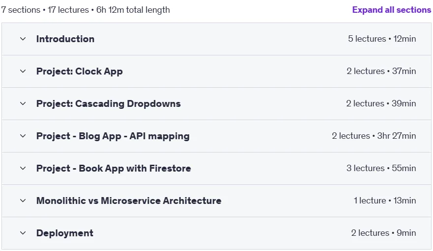The width and height of the screenshot is (433, 251).
Task: Expand the Project: Cascading Dropdowns chevron
Action: pos(23,103)
